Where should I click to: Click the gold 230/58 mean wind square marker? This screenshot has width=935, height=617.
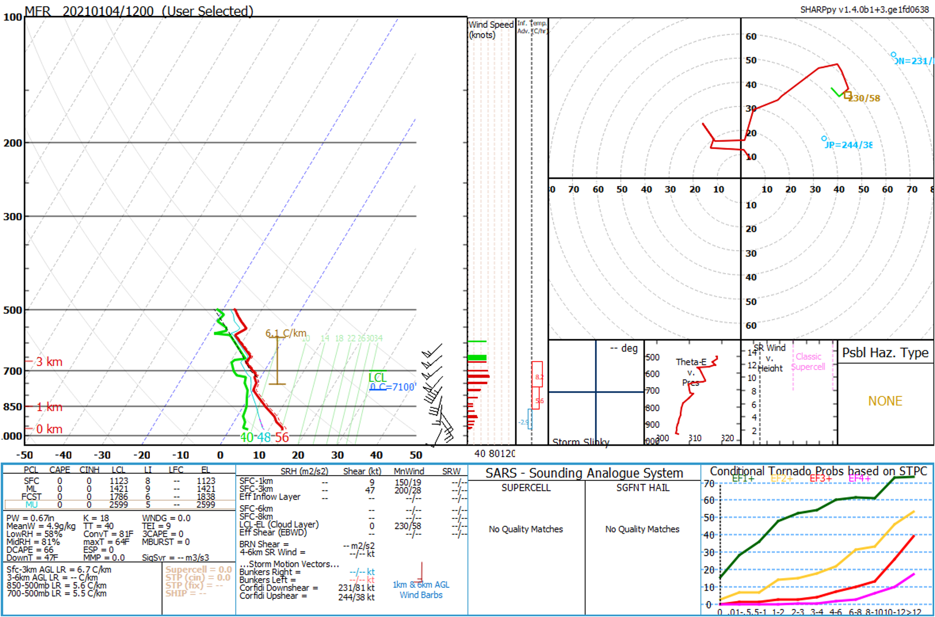(848, 95)
